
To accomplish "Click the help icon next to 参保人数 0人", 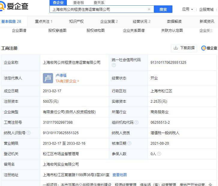I will tap(159, 154).
